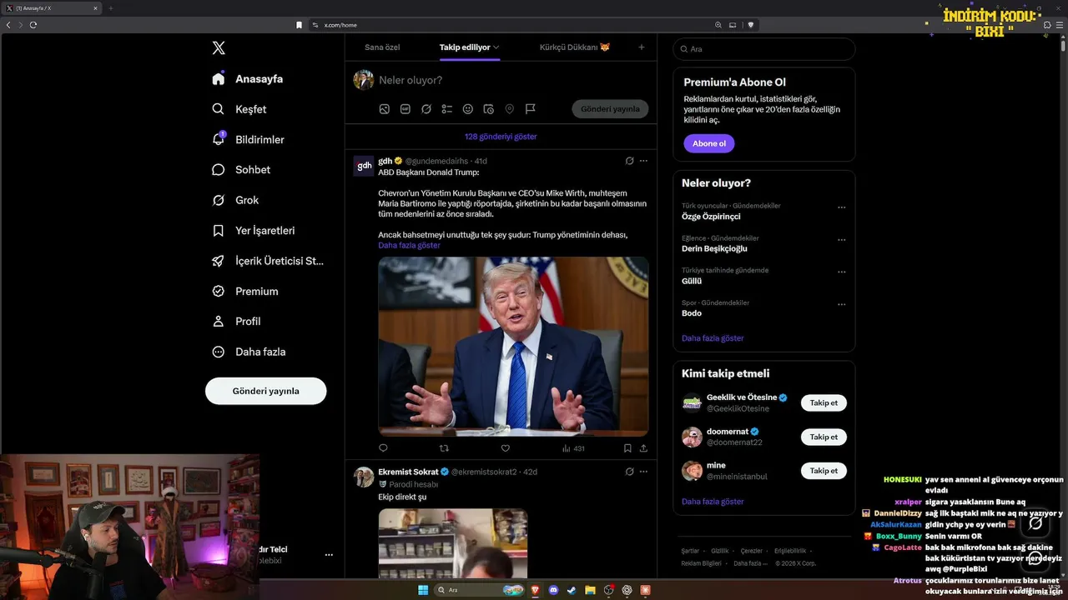Open Discord from the taskbar
Image resolution: width=1068 pixels, height=600 pixels.
pos(553,590)
